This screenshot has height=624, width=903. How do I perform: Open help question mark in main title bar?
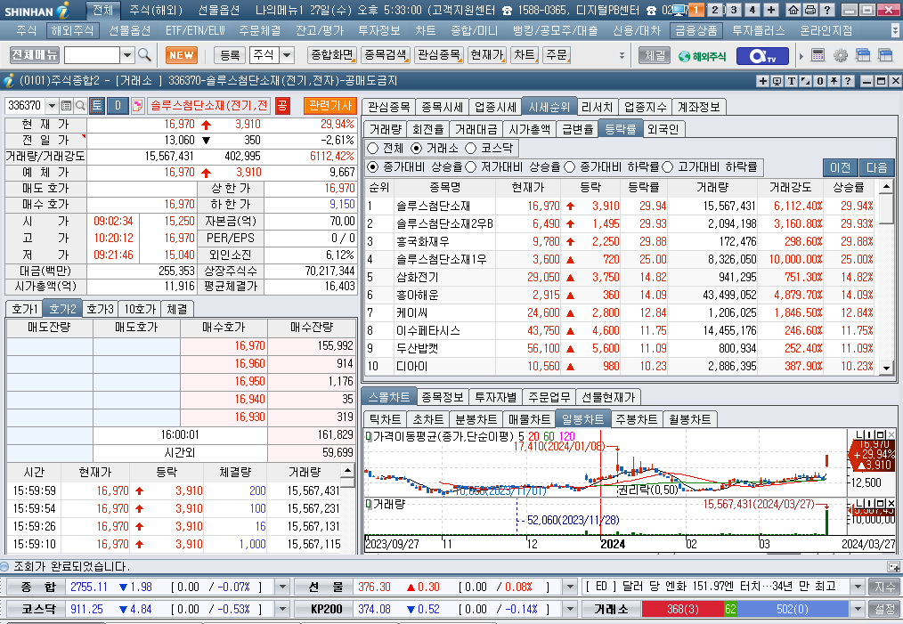[x=826, y=10]
